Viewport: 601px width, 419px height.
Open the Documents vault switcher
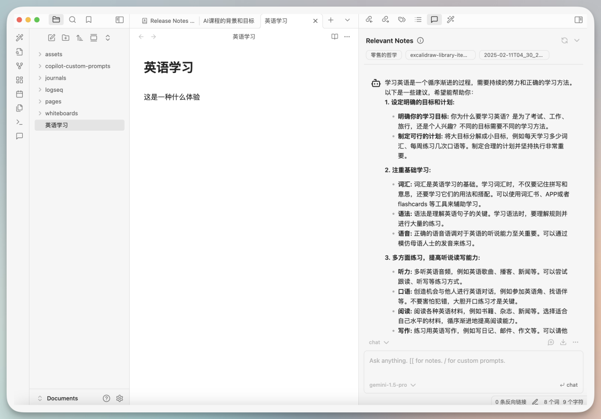(57, 398)
